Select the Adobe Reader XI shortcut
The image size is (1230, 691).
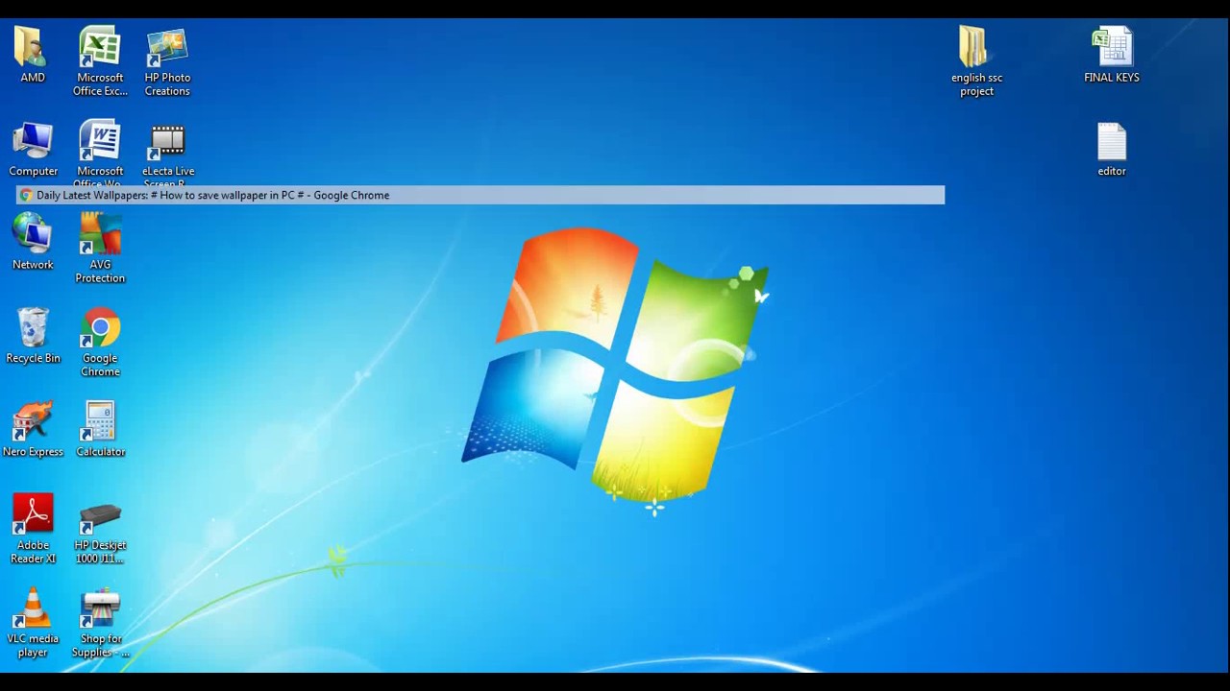click(33, 529)
